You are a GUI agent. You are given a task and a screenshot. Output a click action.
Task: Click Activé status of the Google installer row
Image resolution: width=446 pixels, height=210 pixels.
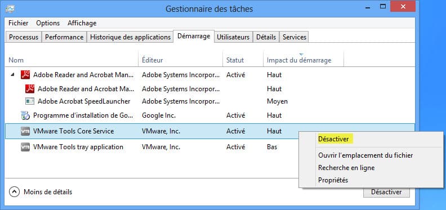[x=235, y=115]
